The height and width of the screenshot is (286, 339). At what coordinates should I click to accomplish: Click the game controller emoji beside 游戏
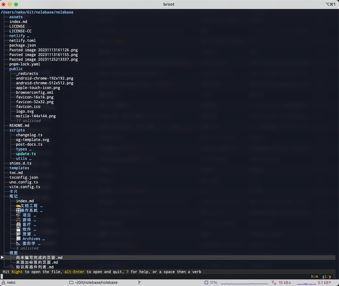(19, 220)
